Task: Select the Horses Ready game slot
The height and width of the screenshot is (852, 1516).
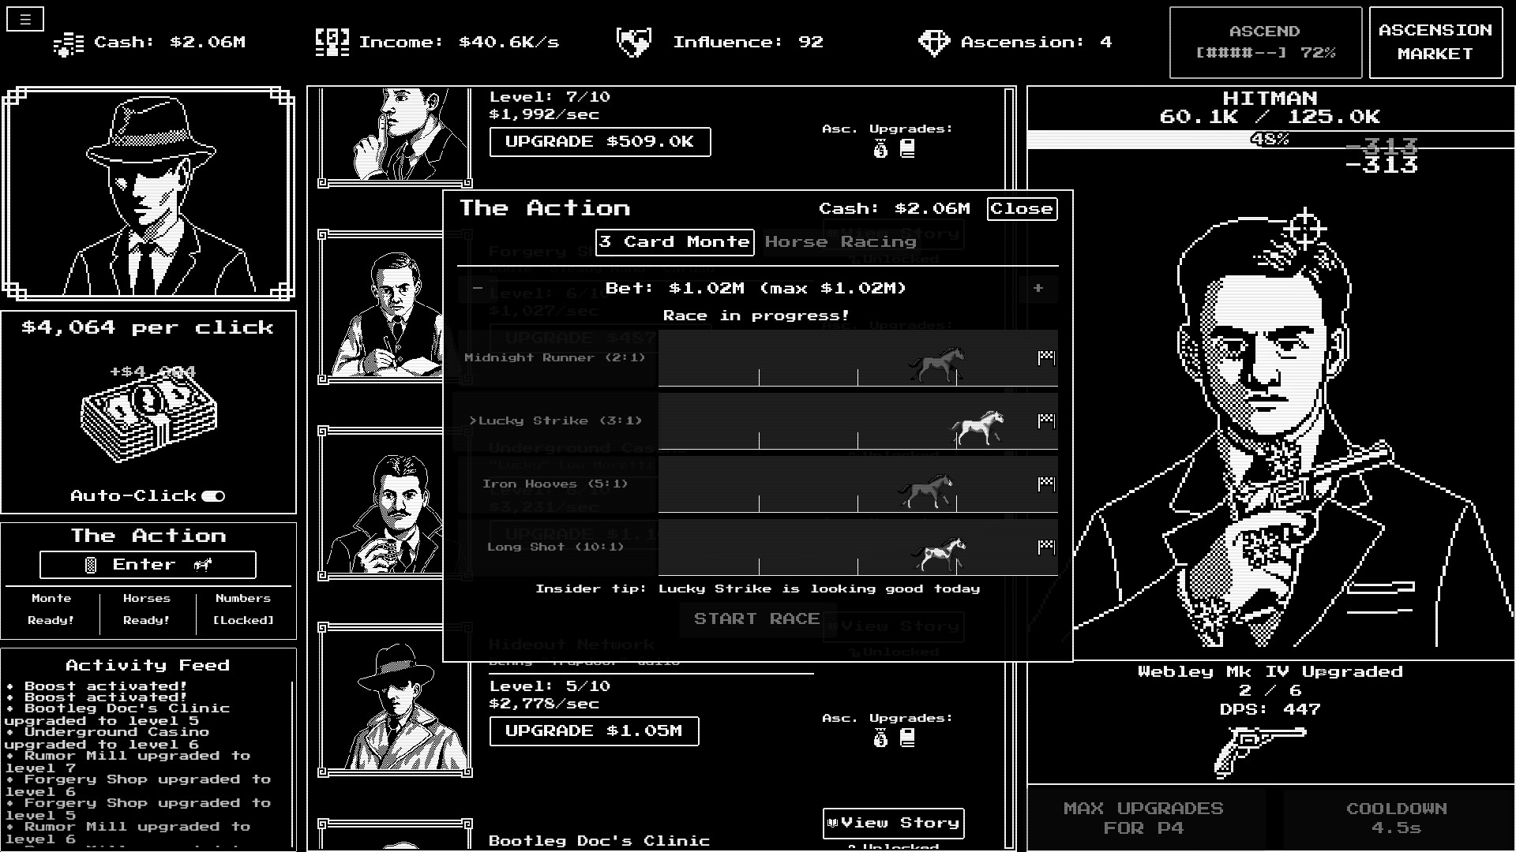Action: (x=147, y=610)
